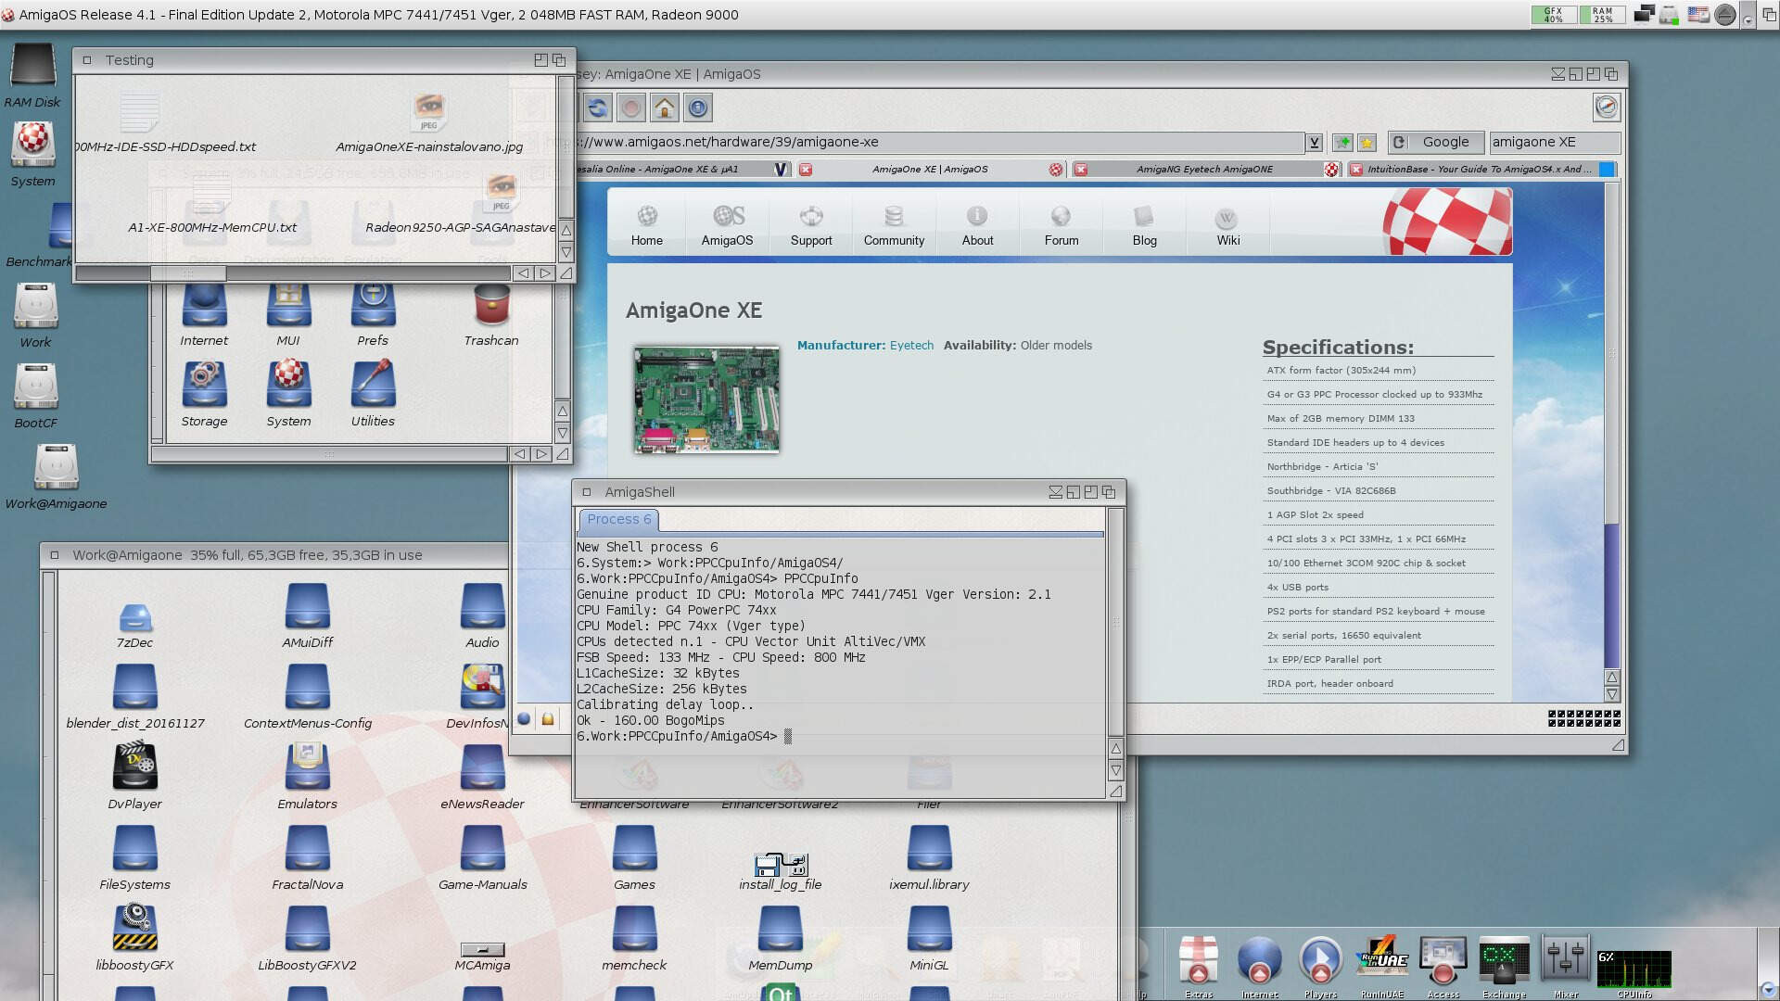Close the IntuitionBase browser tab
This screenshot has width=1780, height=1001.
tap(1356, 170)
